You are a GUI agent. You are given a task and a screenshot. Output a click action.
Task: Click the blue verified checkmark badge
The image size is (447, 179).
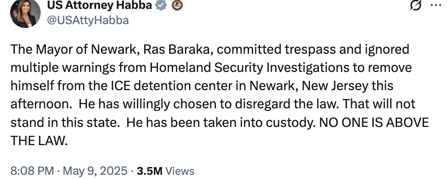[160, 6]
